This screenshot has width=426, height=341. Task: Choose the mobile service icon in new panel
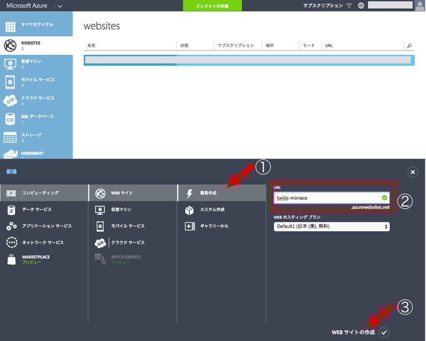pos(100,226)
